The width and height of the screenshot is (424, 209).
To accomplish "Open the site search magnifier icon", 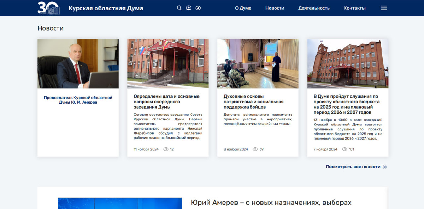I will (x=179, y=8).
